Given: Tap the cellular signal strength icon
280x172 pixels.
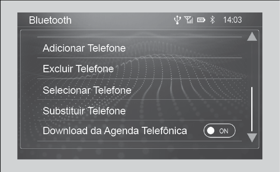Looking at the screenshot, I should 189,20.
